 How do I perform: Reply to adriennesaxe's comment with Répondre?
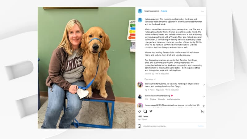[x=161, y=99]
